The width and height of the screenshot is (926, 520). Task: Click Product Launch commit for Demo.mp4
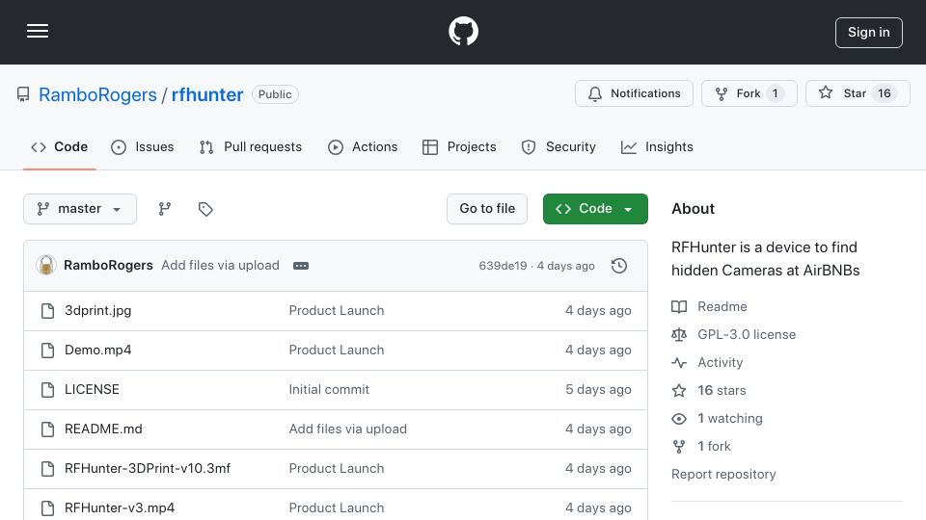[337, 351]
